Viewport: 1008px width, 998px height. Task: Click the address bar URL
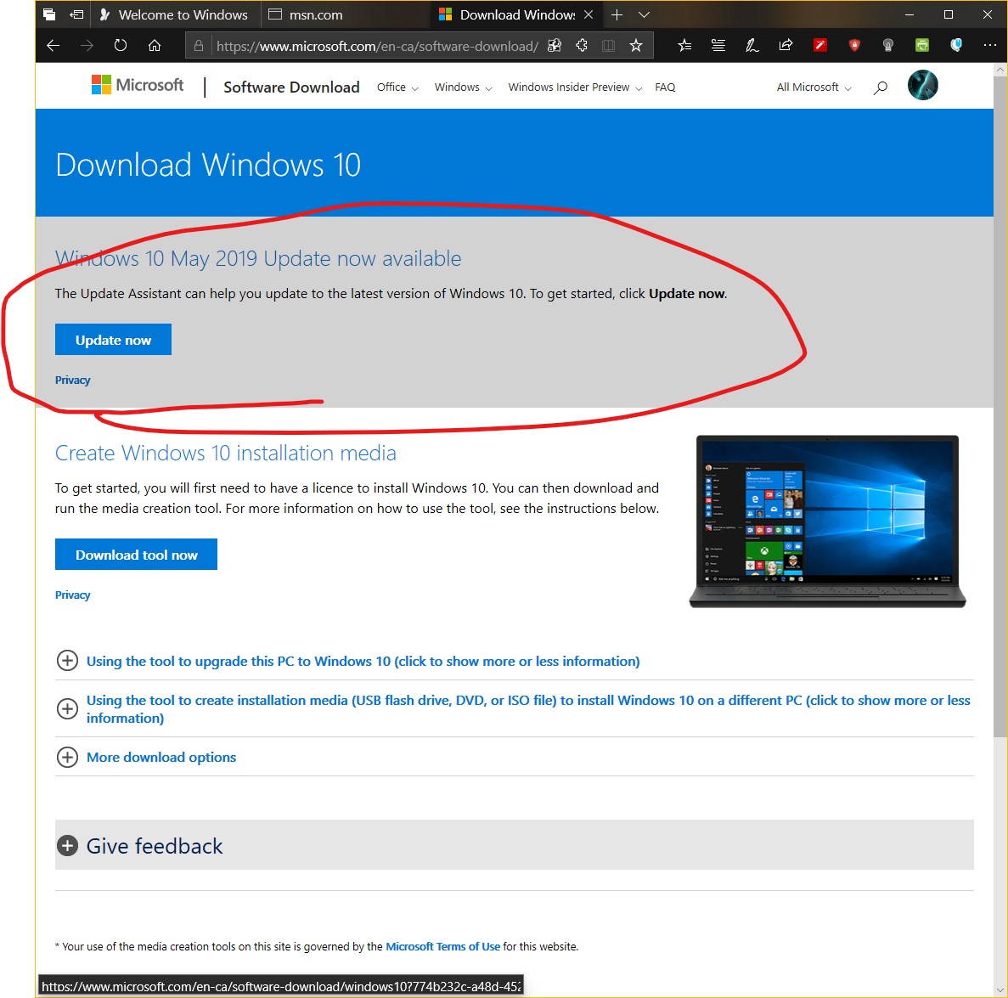pos(377,46)
